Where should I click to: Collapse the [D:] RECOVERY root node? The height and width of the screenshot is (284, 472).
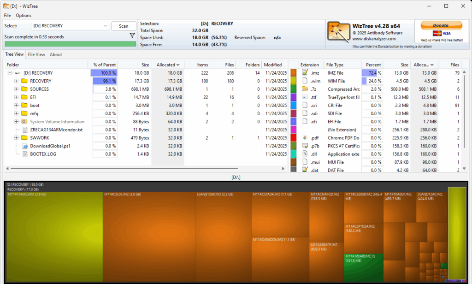[x=9, y=73]
